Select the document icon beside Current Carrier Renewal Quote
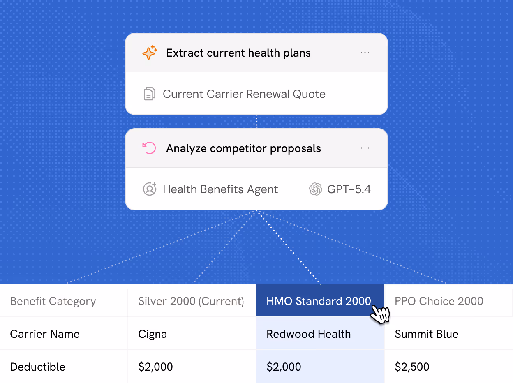Viewport: 513px width, 383px height. point(150,94)
